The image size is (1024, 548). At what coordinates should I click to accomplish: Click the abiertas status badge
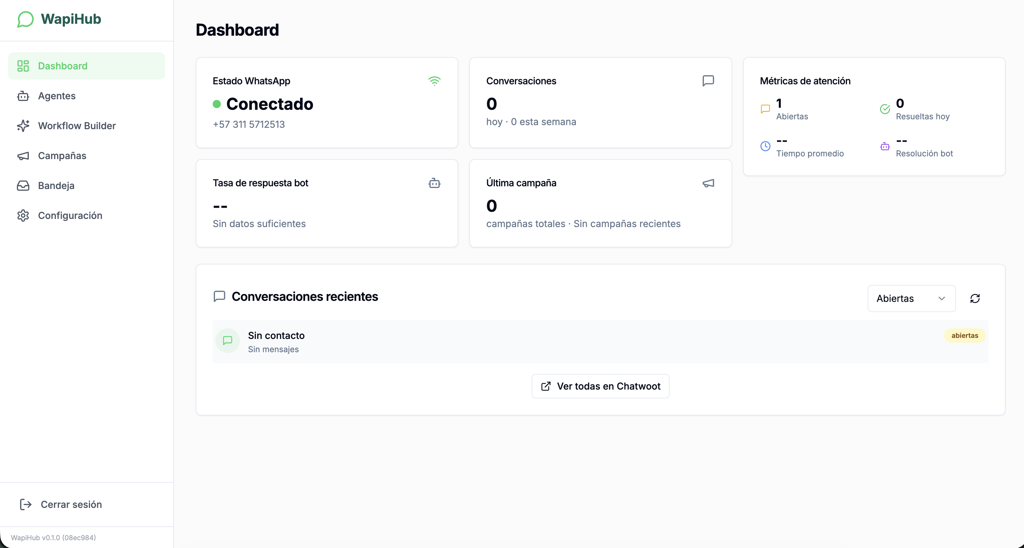pyautogui.click(x=965, y=335)
